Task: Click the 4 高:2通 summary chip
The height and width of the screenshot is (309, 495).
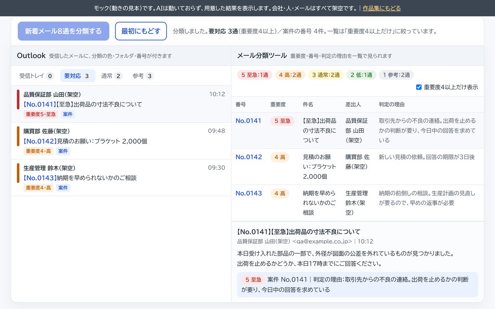Action: [290, 75]
